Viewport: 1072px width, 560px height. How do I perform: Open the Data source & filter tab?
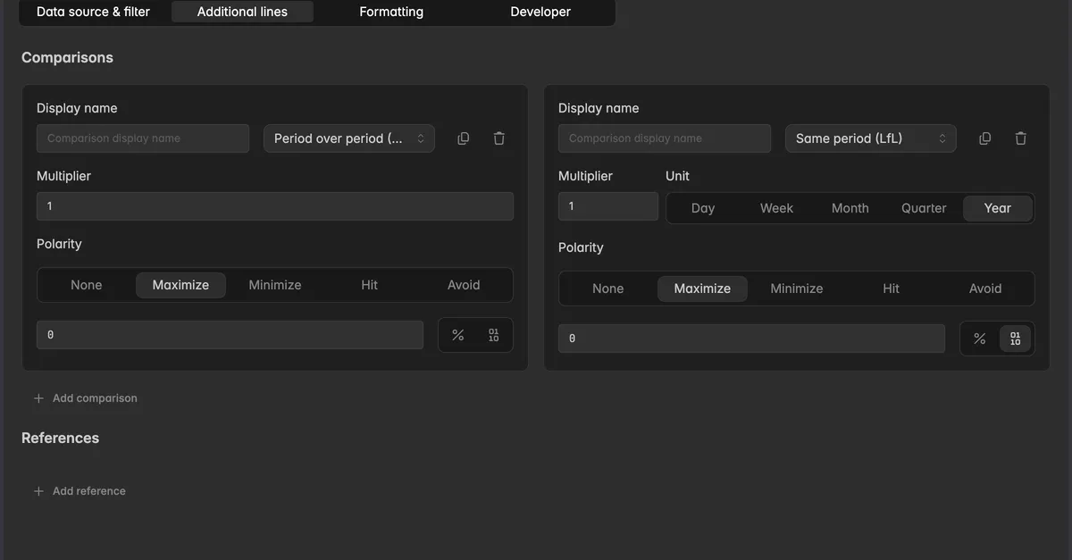(x=93, y=12)
